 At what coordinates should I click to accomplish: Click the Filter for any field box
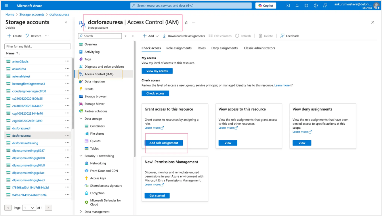click(x=37, y=46)
